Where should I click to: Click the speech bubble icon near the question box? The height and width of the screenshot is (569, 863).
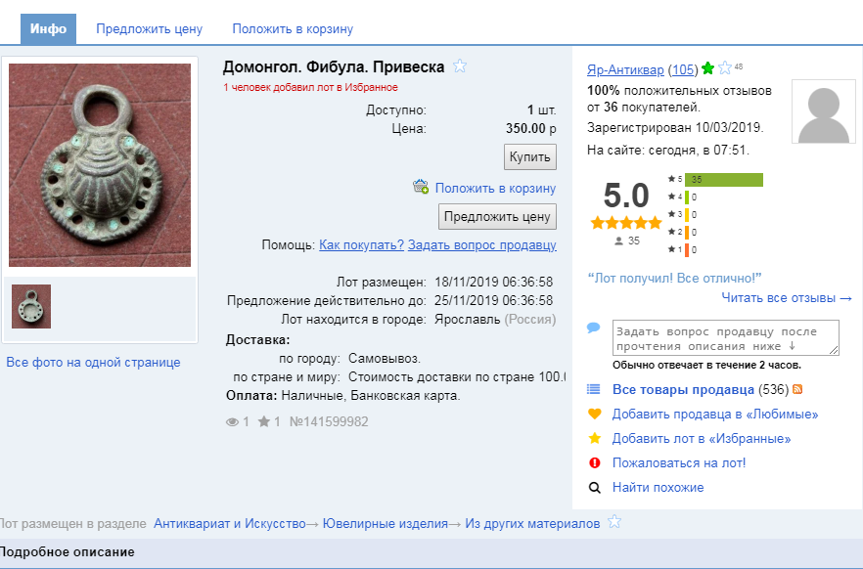click(x=593, y=328)
